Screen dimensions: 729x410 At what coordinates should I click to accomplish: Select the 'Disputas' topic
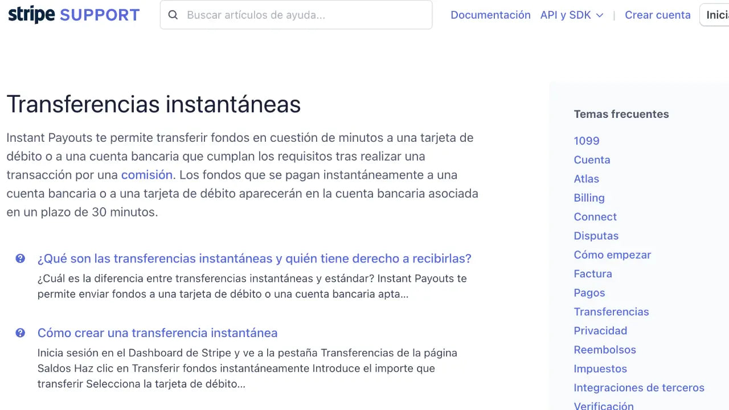[596, 236]
